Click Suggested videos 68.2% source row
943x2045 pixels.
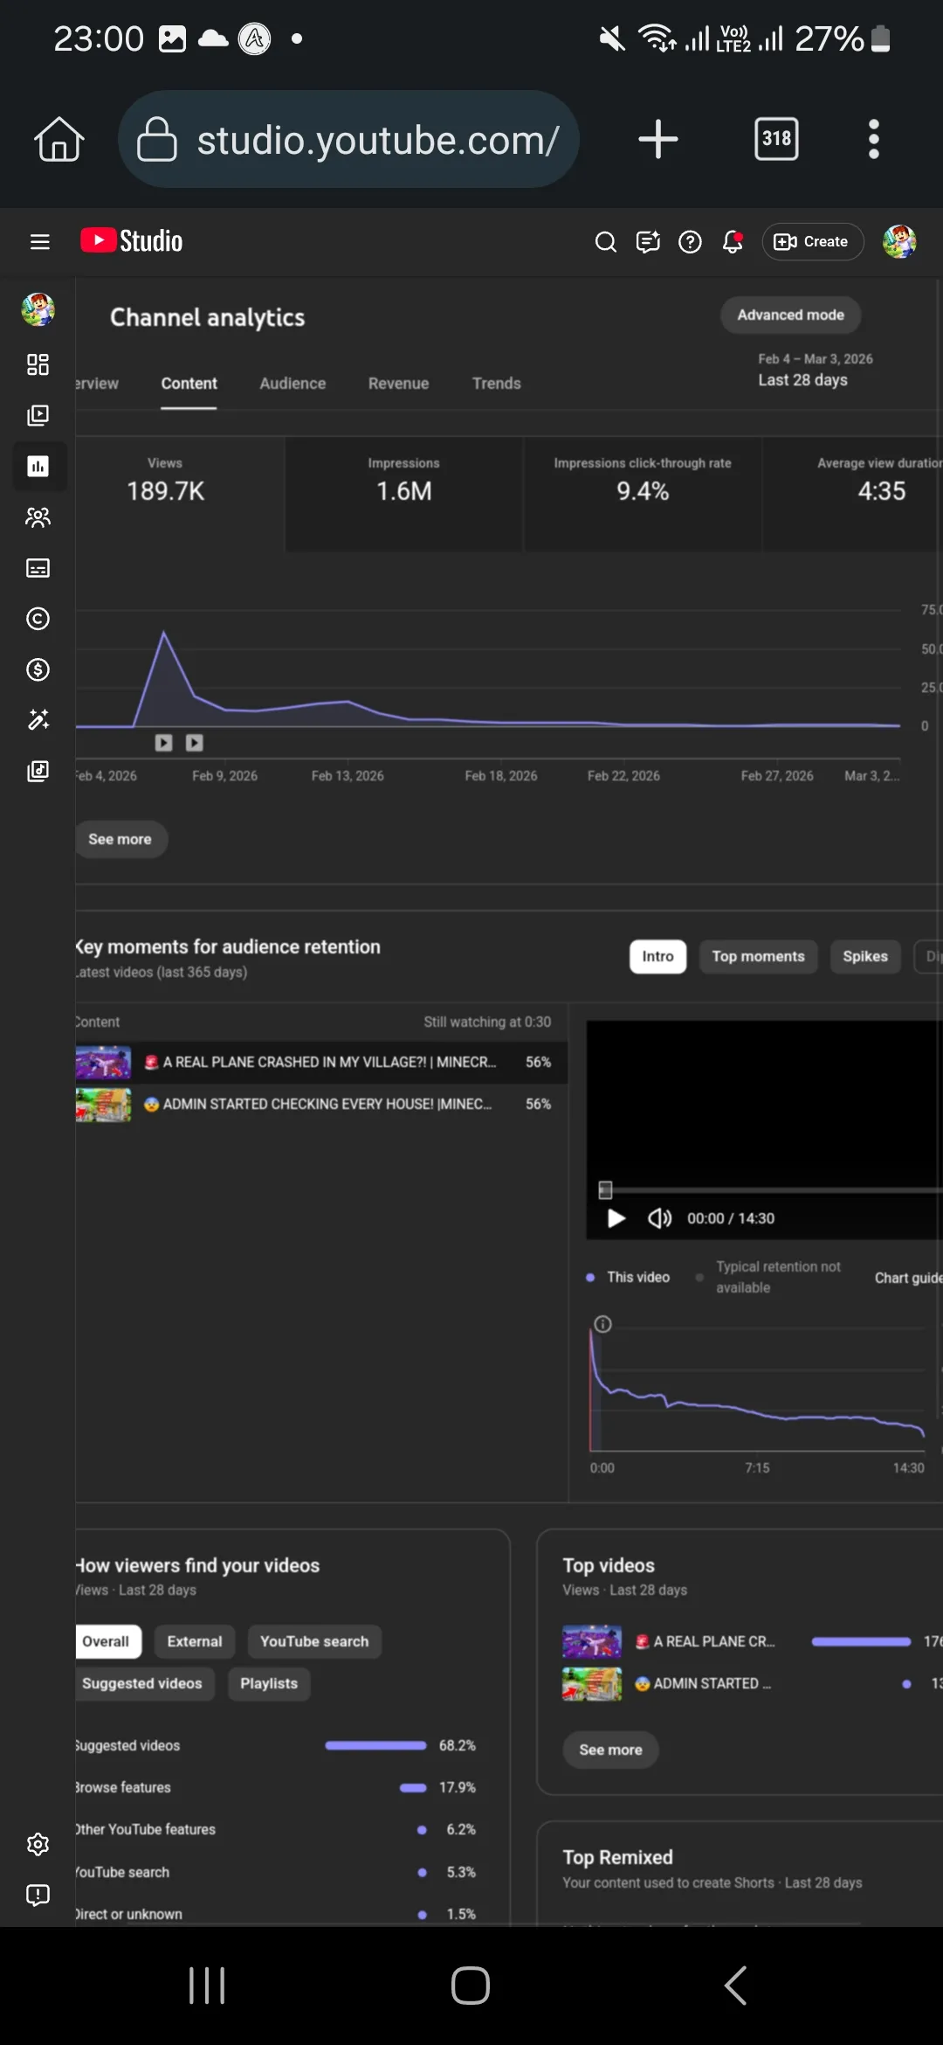pos(276,1745)
